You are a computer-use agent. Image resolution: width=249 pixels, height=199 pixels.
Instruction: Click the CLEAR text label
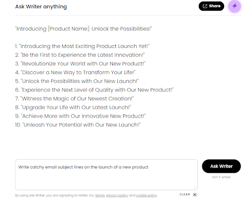point(185,195)
